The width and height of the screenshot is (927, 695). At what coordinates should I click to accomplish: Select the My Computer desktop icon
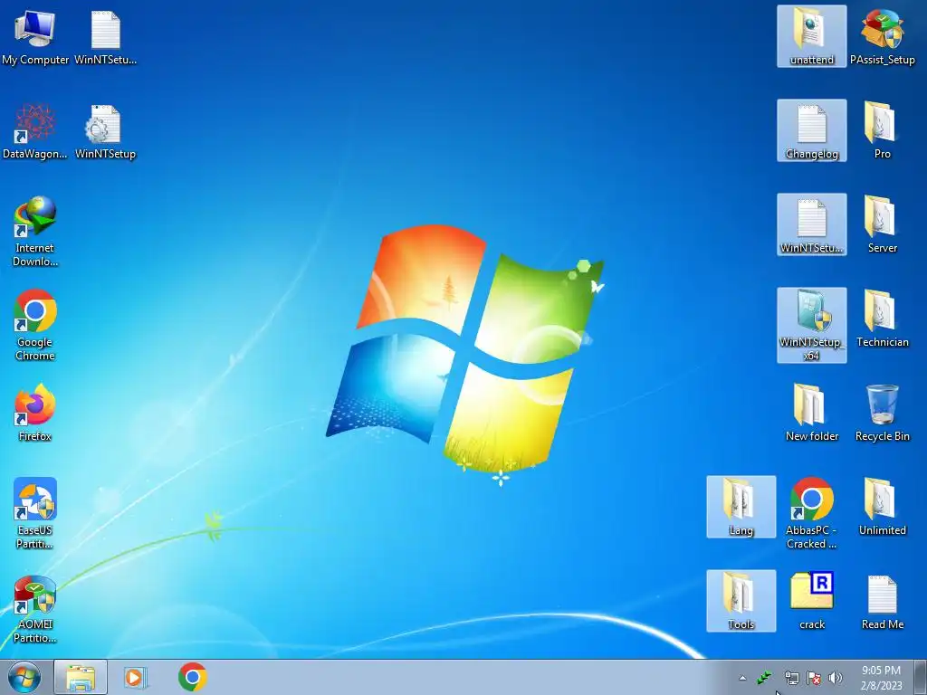point(35,36)
